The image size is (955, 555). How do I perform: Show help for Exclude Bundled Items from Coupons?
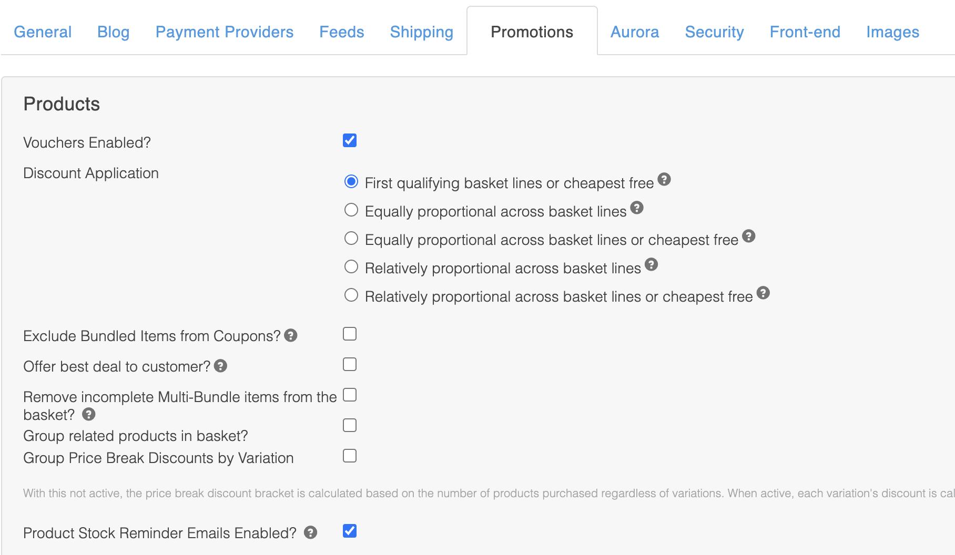click(x=291, y=335)
